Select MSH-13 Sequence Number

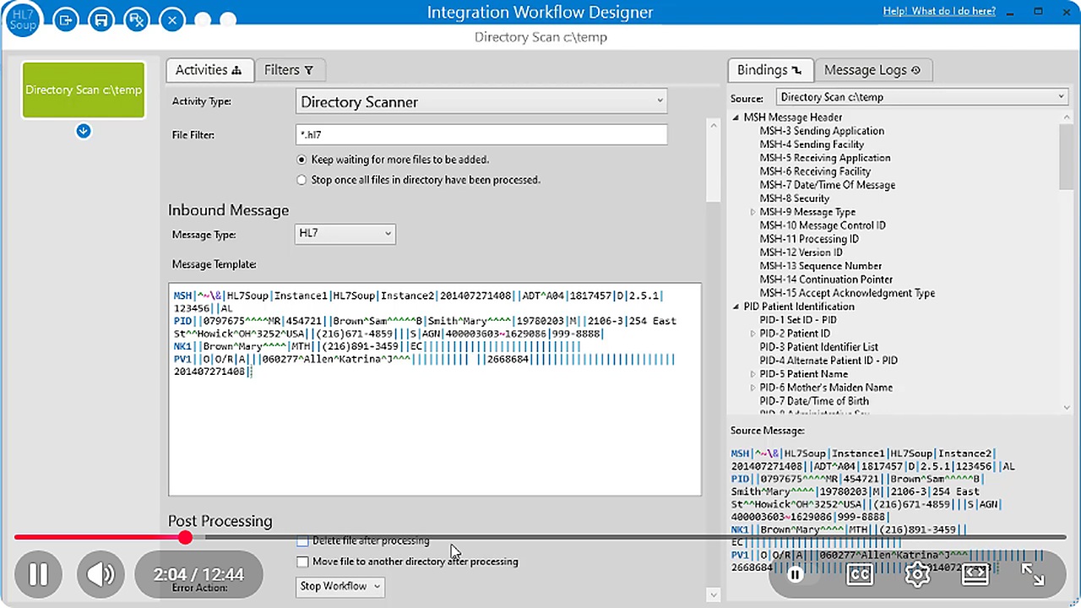click(x=821, y=266)
